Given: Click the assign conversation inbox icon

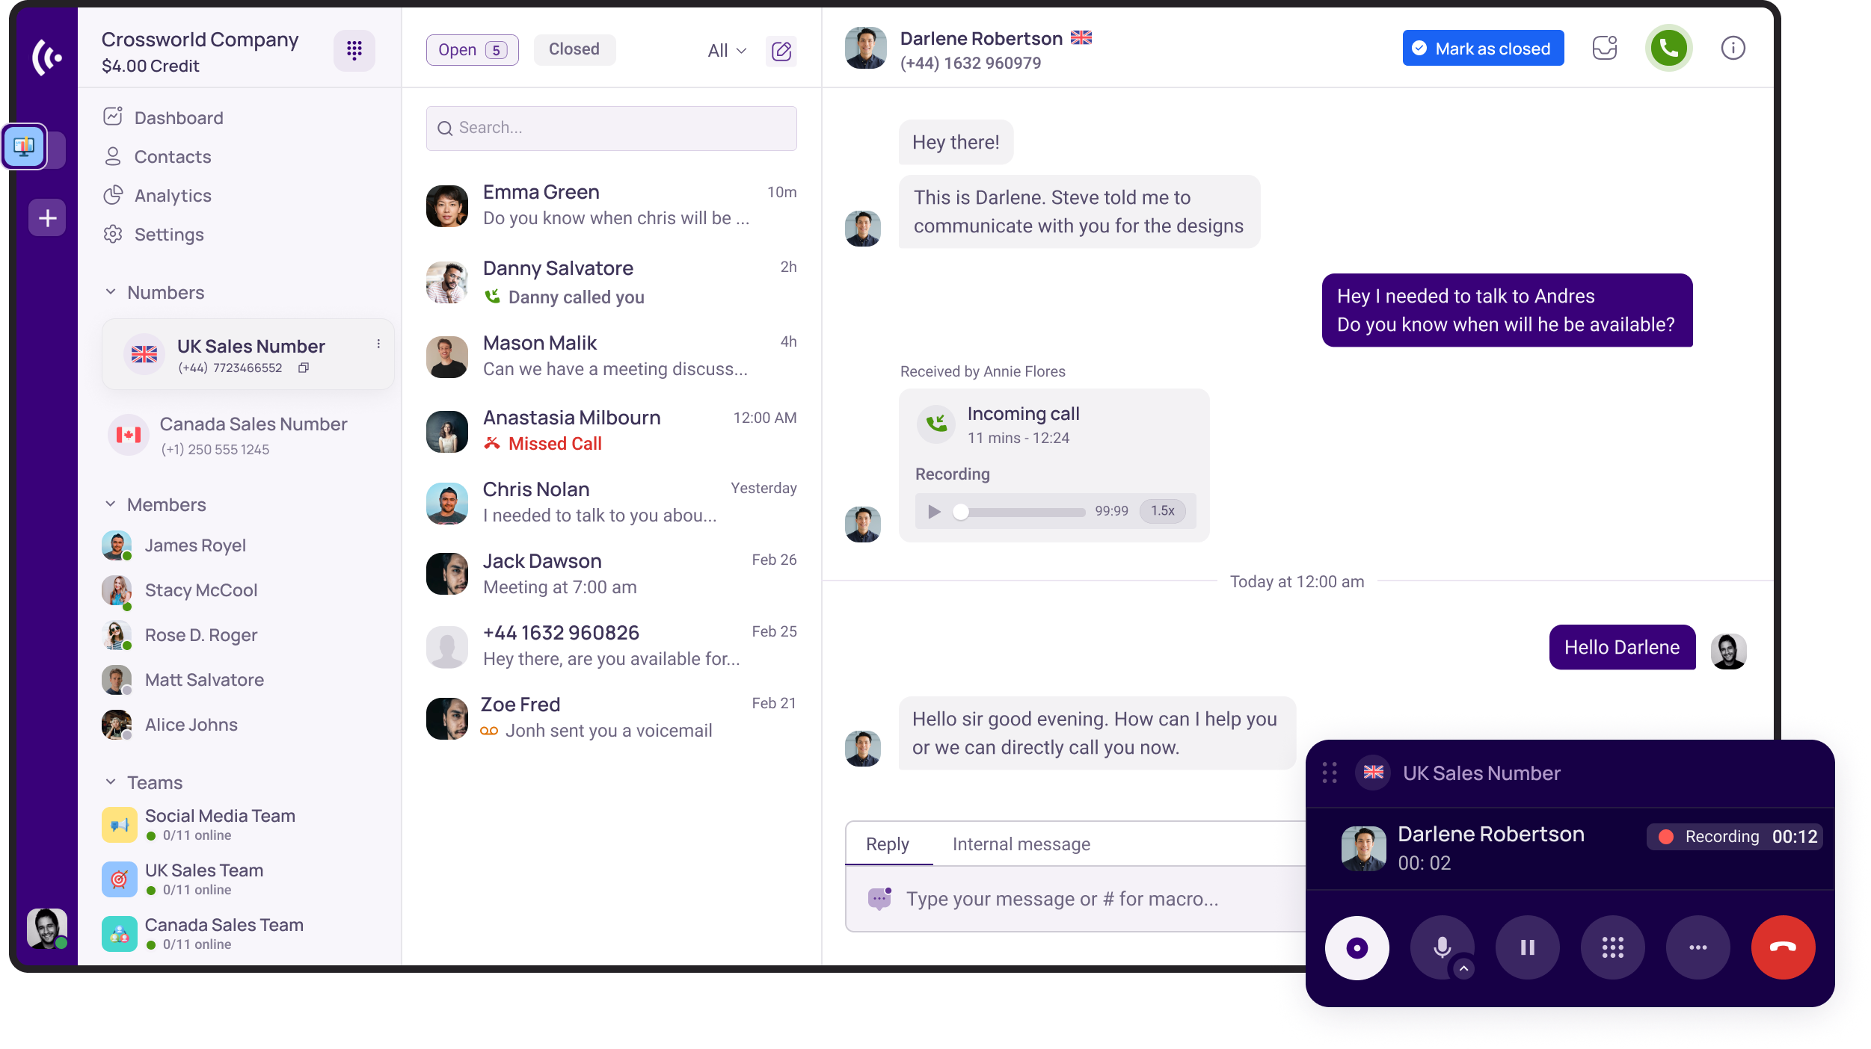Looking at the screenshot, I should click(1604, 49).
